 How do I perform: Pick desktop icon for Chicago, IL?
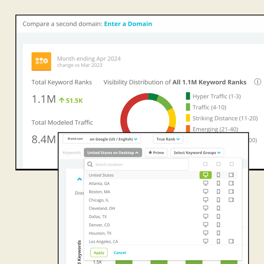click(206, 200)
